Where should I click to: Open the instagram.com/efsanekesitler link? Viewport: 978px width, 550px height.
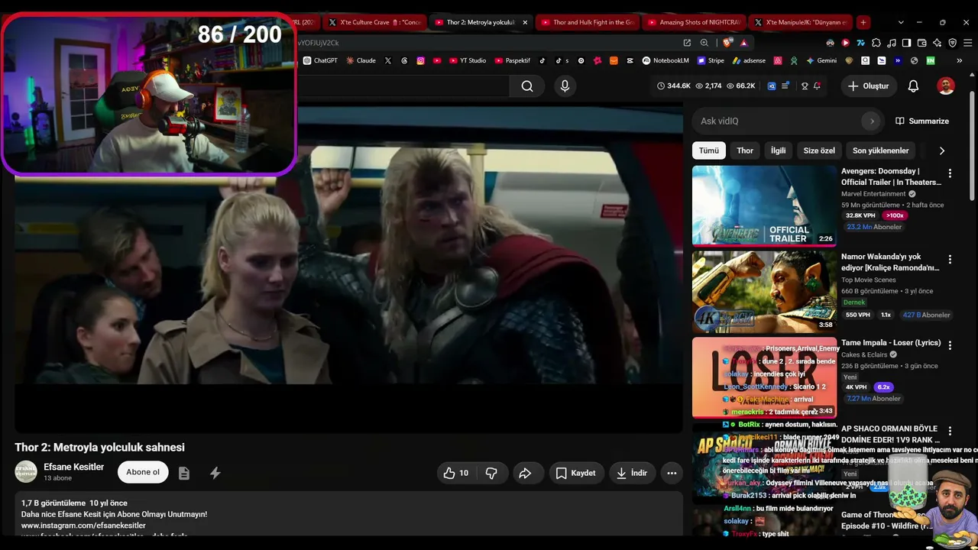point(83,526)
